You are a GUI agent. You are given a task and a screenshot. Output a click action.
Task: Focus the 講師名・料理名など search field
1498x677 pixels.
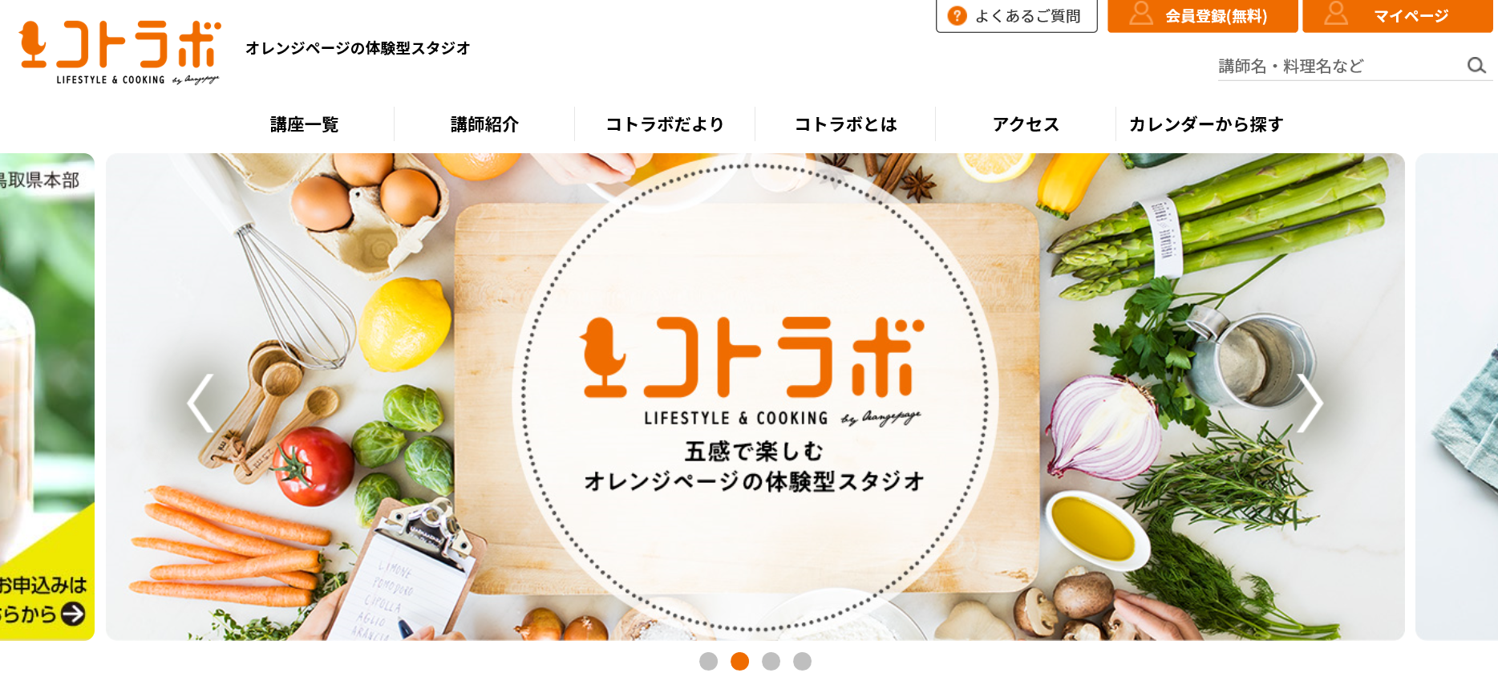click(x=1339, y=66)
